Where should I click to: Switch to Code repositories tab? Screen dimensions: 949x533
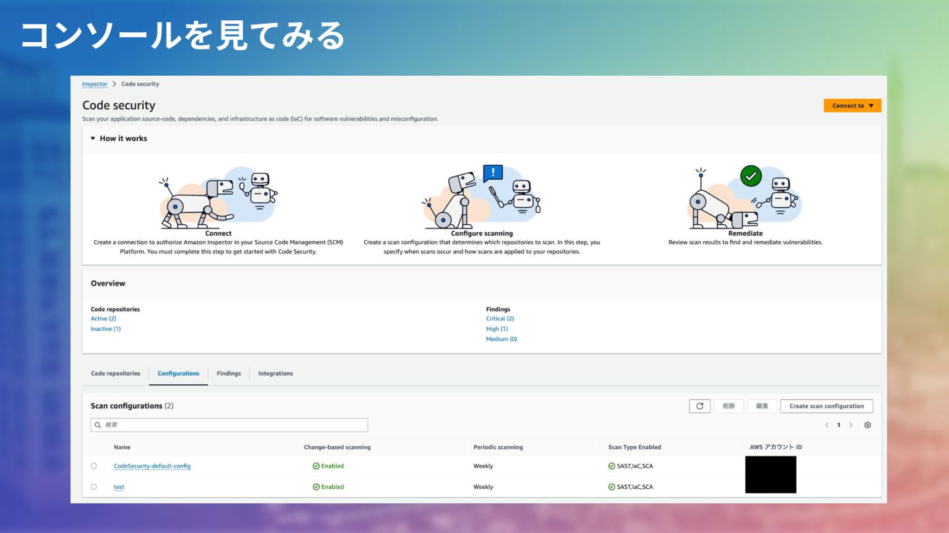[x=115, y=373]
